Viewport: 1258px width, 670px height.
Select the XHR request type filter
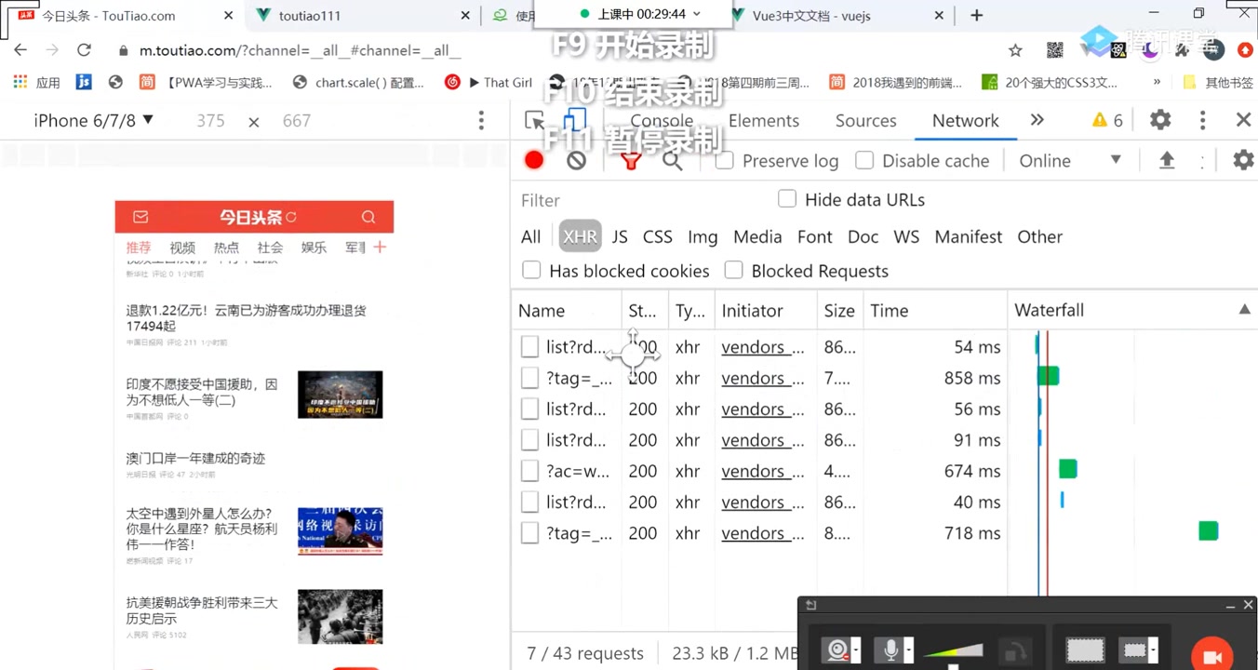click(580, 236)
